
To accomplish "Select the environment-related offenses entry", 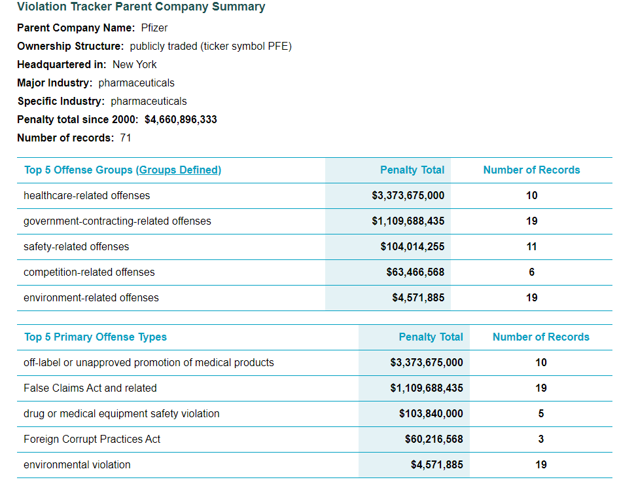I will 91,298.
